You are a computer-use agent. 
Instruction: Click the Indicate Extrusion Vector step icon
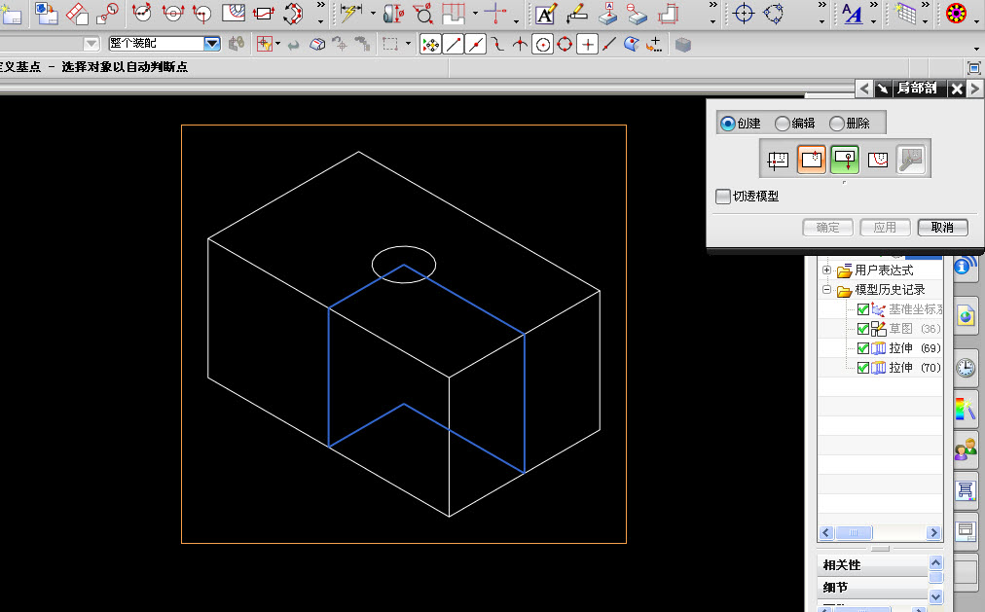point(845,161)
